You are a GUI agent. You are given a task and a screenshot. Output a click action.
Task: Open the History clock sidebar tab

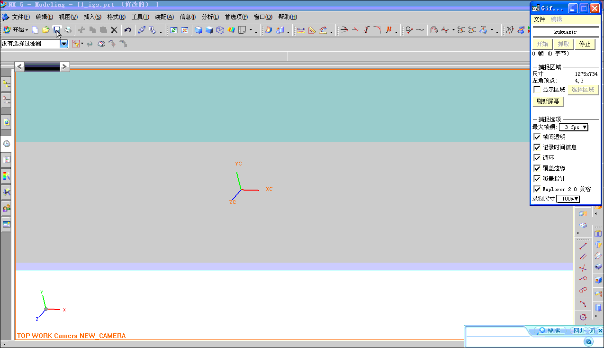pyautogui.click(x=6, y=144)
